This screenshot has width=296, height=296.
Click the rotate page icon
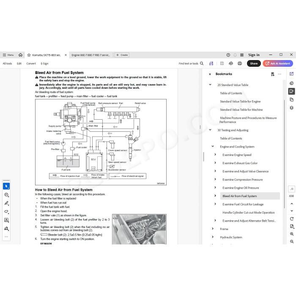(x=292, y=219)
